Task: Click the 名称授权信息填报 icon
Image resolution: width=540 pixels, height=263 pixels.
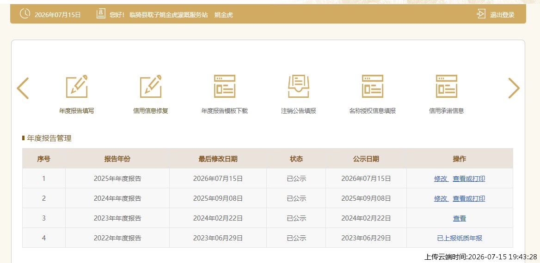Action: pos(372,86)
